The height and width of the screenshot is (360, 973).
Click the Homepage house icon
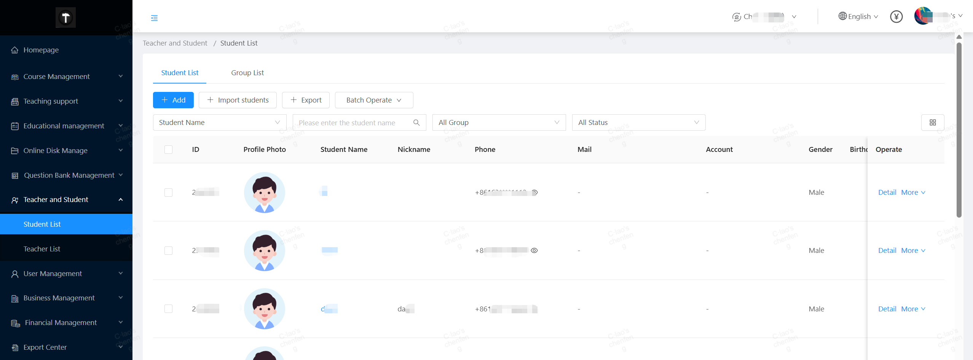point(15,50)
